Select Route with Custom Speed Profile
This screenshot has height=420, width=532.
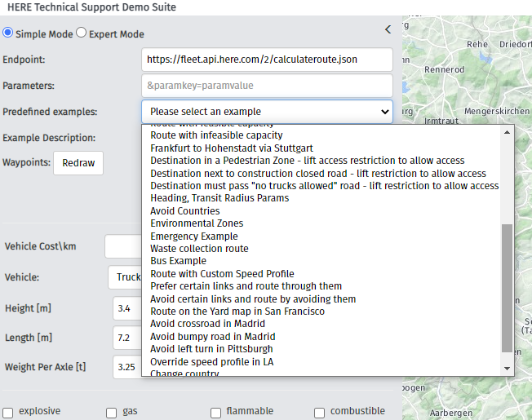pos(222,273)
